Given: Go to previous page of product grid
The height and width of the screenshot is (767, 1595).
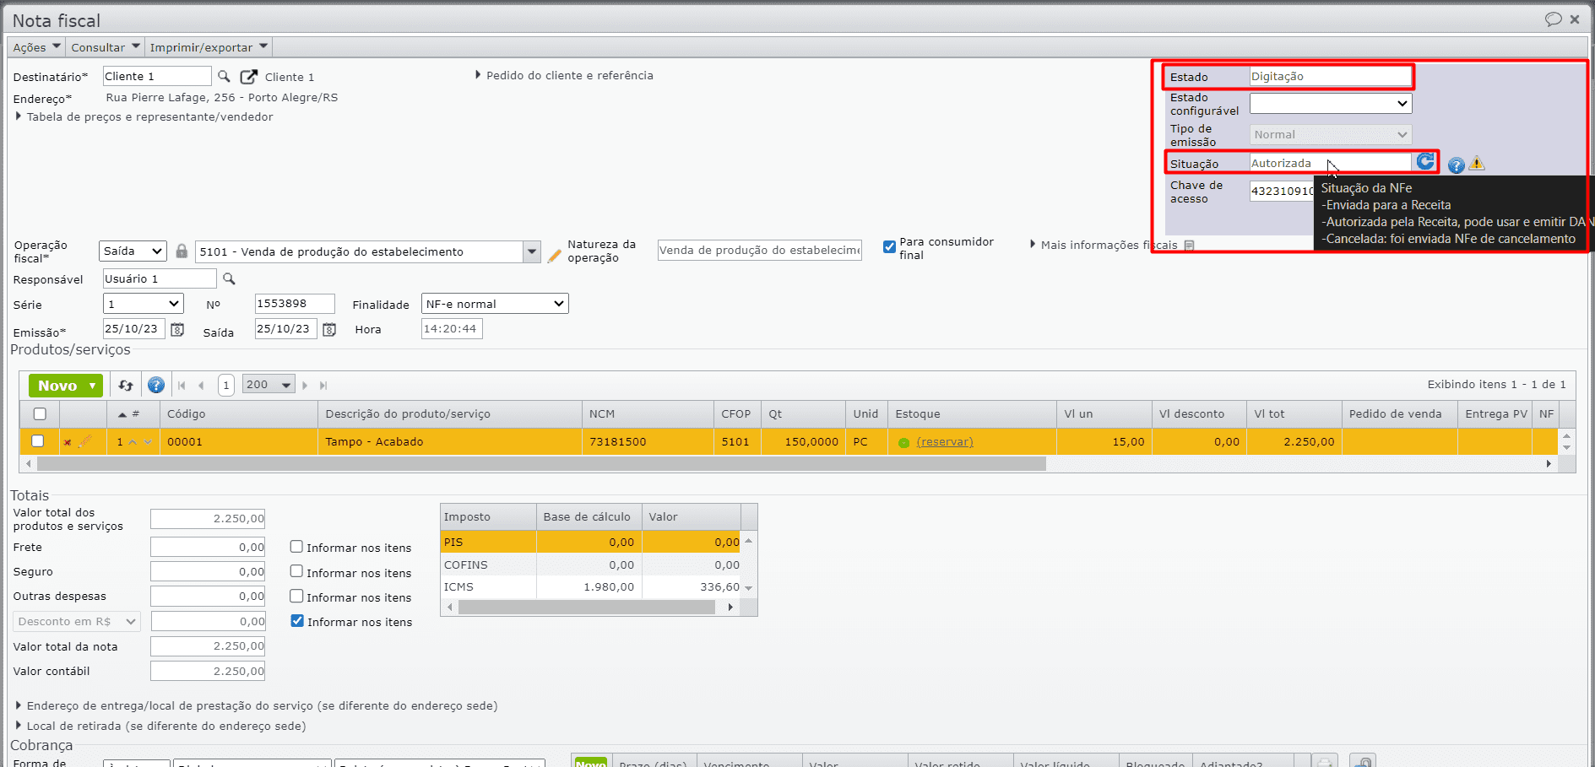Looking at the screenshot, I should coord(201,386).
